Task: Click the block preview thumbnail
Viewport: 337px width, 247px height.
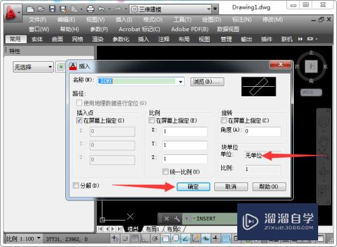Action: point(259,87)
